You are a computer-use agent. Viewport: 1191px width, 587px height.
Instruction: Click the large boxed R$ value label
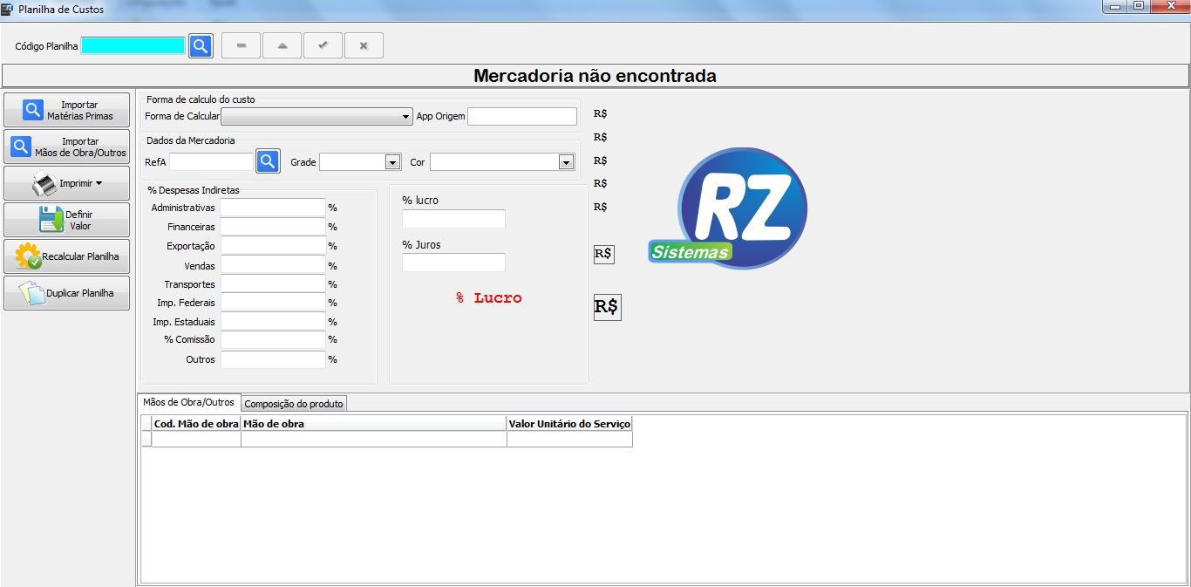click(x=608, y=307)
